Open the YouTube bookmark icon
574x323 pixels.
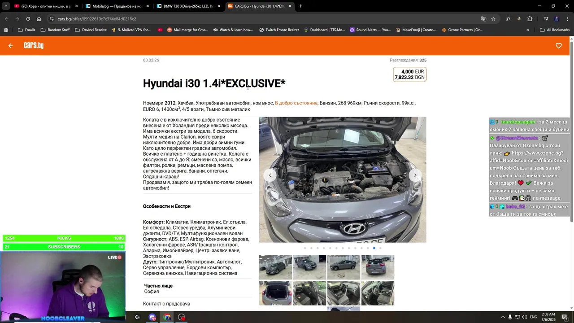[x=160, y=30]
